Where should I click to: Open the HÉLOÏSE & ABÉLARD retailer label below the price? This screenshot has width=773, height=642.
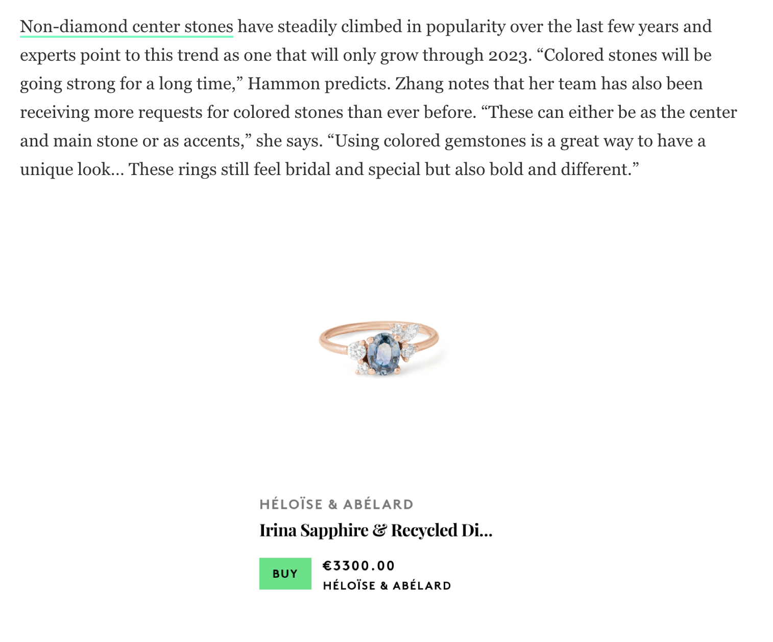tap(387, 585)
